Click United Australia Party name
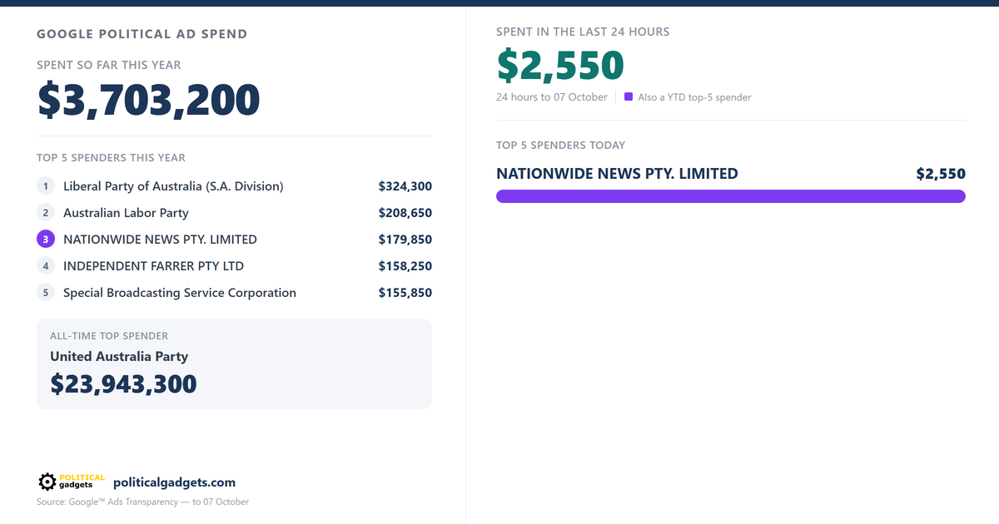Screen dimensions: 999x524 click(x=119, y=356)
